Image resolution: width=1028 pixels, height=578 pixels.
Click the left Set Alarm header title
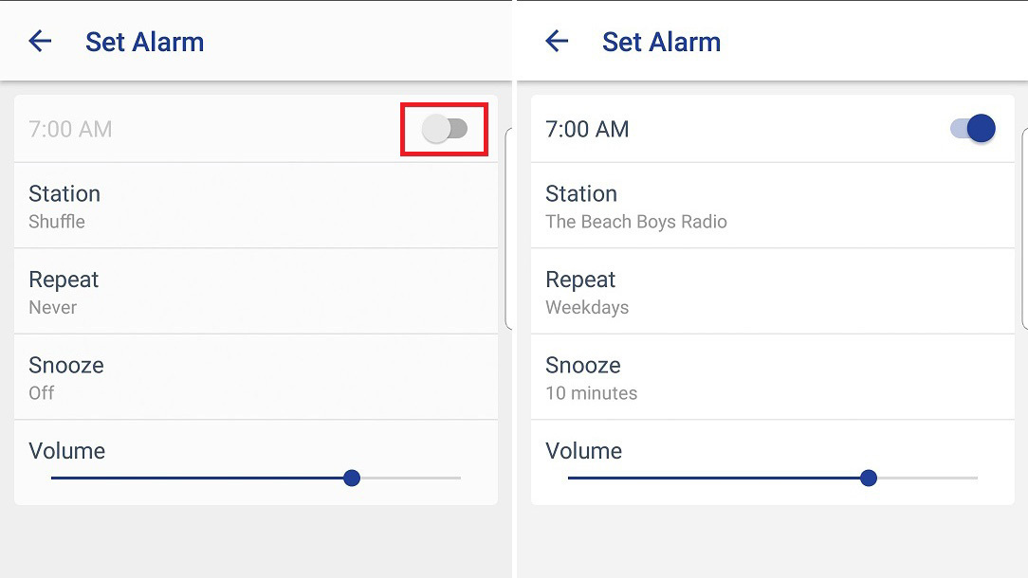[144, 42]
